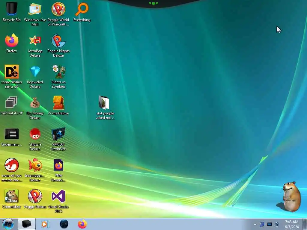
Task: Click the Show desktop strip
Action: [x=305, y=224]
